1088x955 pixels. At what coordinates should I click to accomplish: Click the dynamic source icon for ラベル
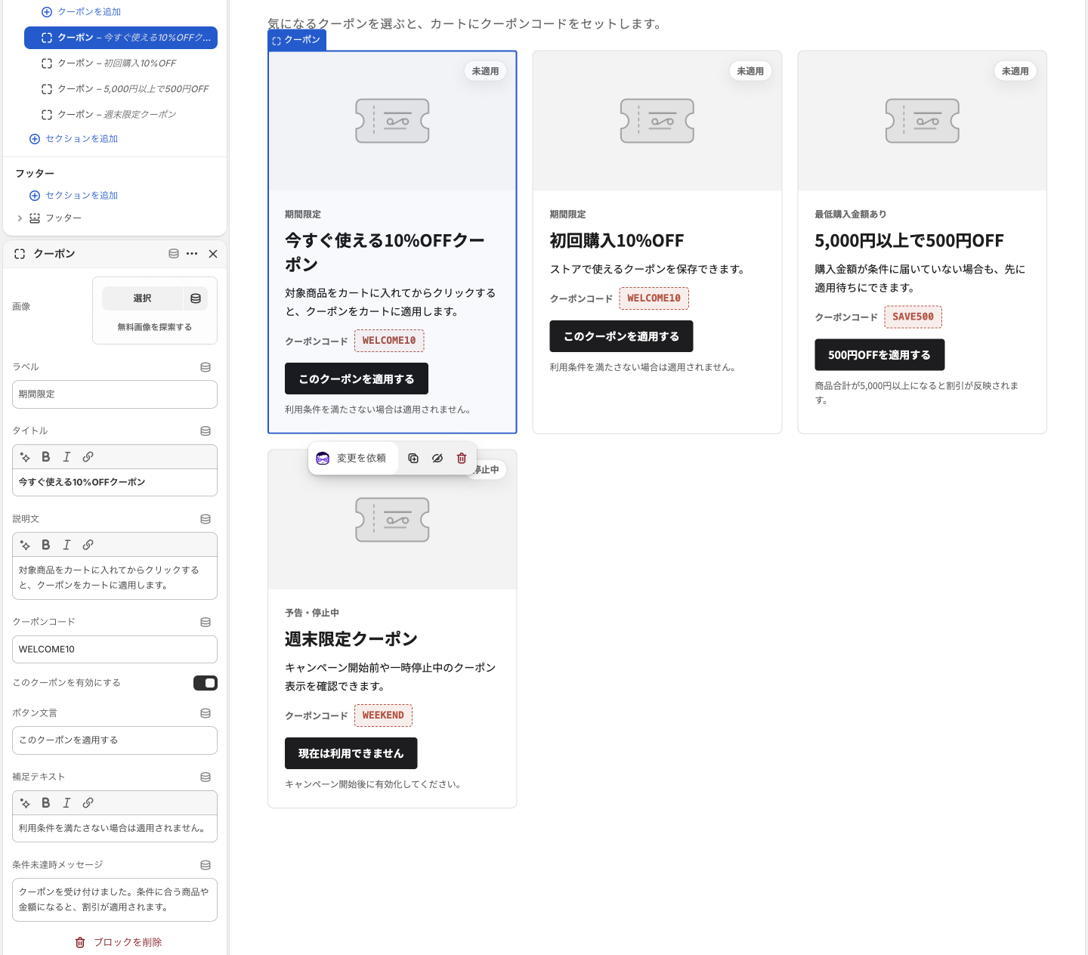pyautogui.click(x=206, y=367)
